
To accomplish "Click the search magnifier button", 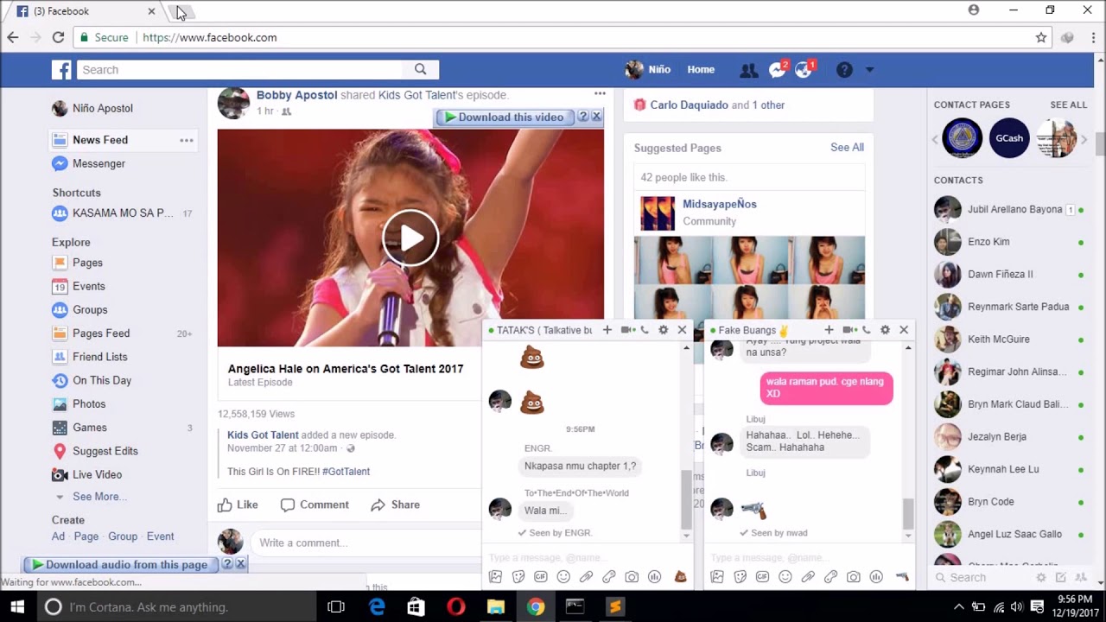I will point(420,70).
